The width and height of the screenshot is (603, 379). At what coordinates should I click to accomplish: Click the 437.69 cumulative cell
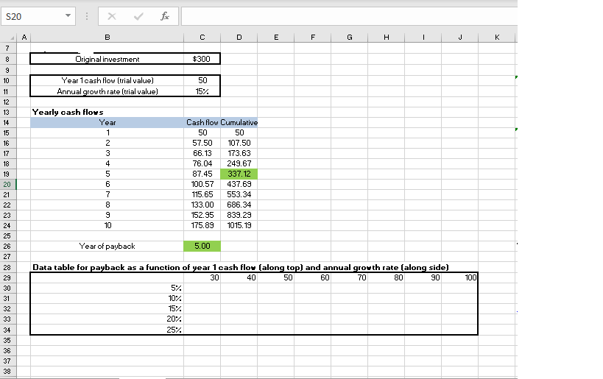pos(239,185)
